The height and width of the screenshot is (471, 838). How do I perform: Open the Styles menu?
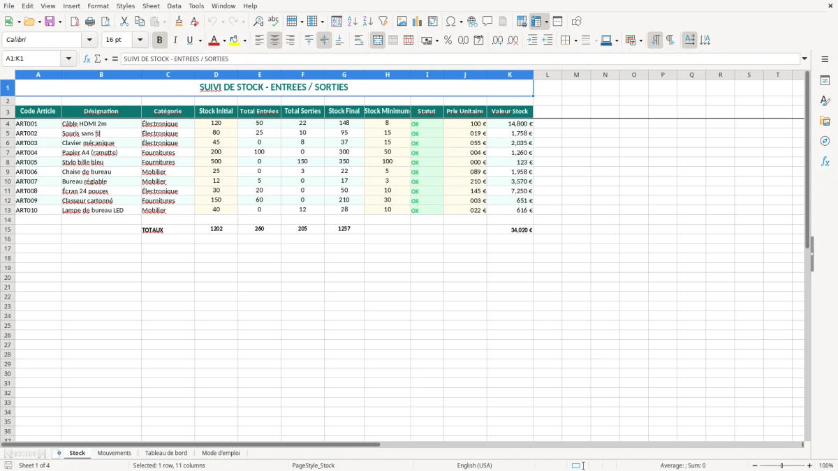[126, 6]
